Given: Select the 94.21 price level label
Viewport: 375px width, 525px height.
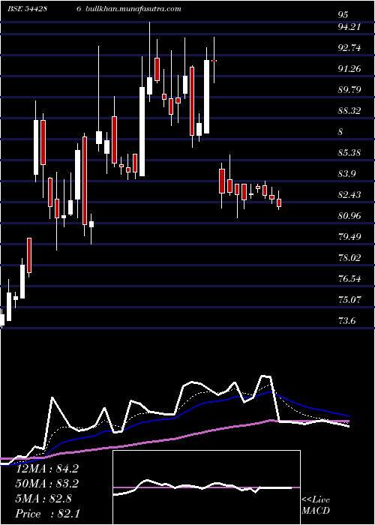Looking at the screenshot, I should point(349,27).
